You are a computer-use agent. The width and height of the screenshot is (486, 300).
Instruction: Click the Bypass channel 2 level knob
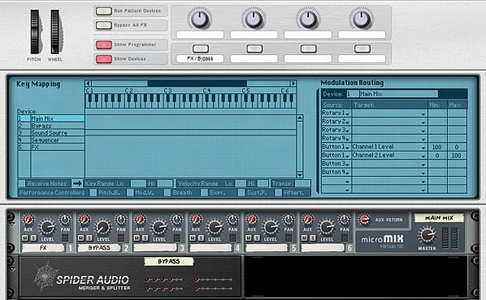click(x=103, y=228)
